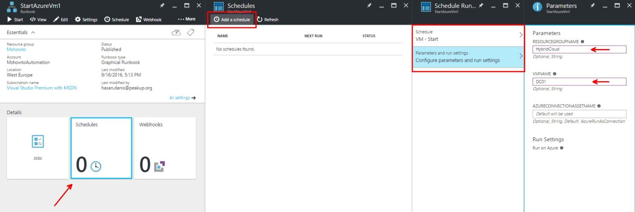Maximize the Schedules blade

(x=394, y=5)
